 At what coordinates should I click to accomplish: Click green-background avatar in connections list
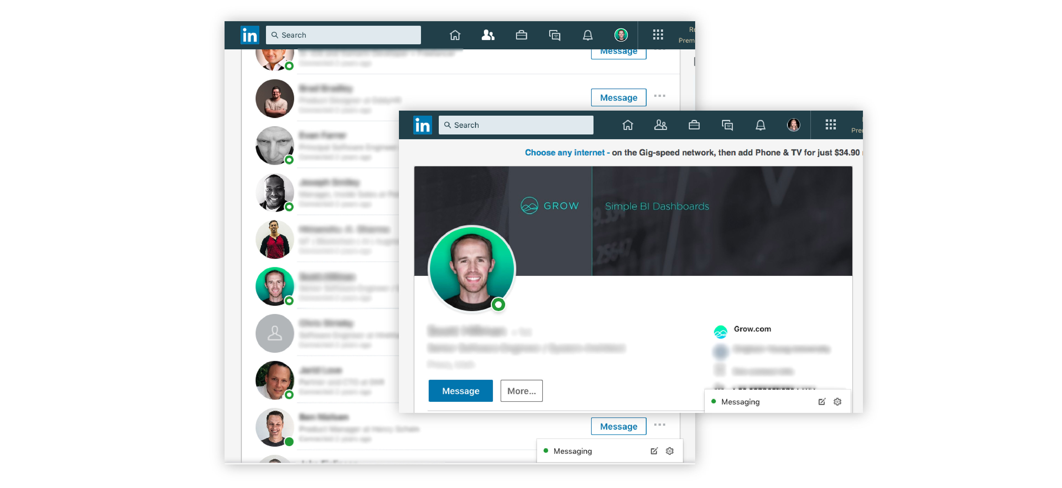click(275, 286)
